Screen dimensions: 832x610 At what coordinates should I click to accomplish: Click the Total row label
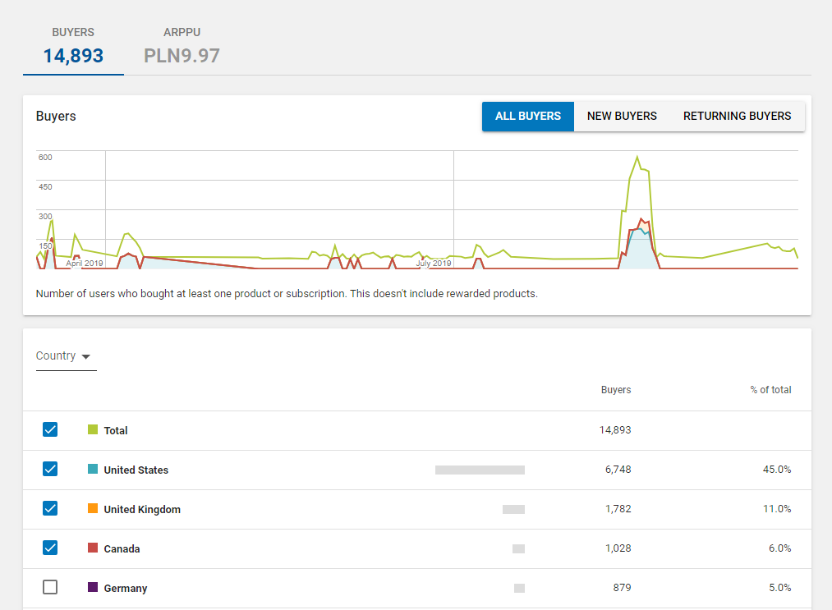116,431
